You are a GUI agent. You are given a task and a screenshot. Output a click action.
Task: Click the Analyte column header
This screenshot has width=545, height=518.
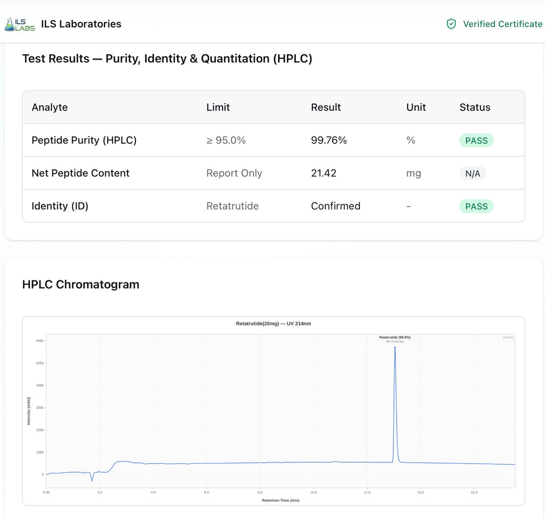click(49, 107)
